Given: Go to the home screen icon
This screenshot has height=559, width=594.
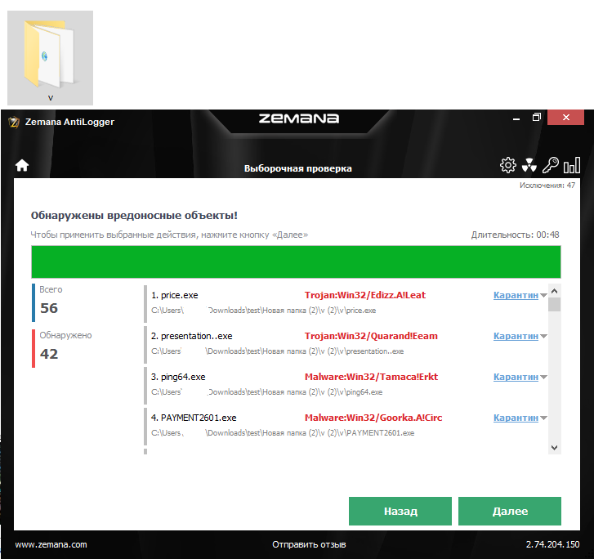Looking at the screenshot, I should coord(22,166).
